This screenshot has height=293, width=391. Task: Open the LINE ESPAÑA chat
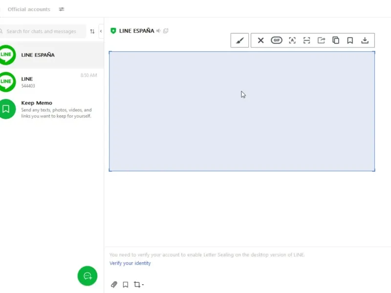(x=52, y=55)
